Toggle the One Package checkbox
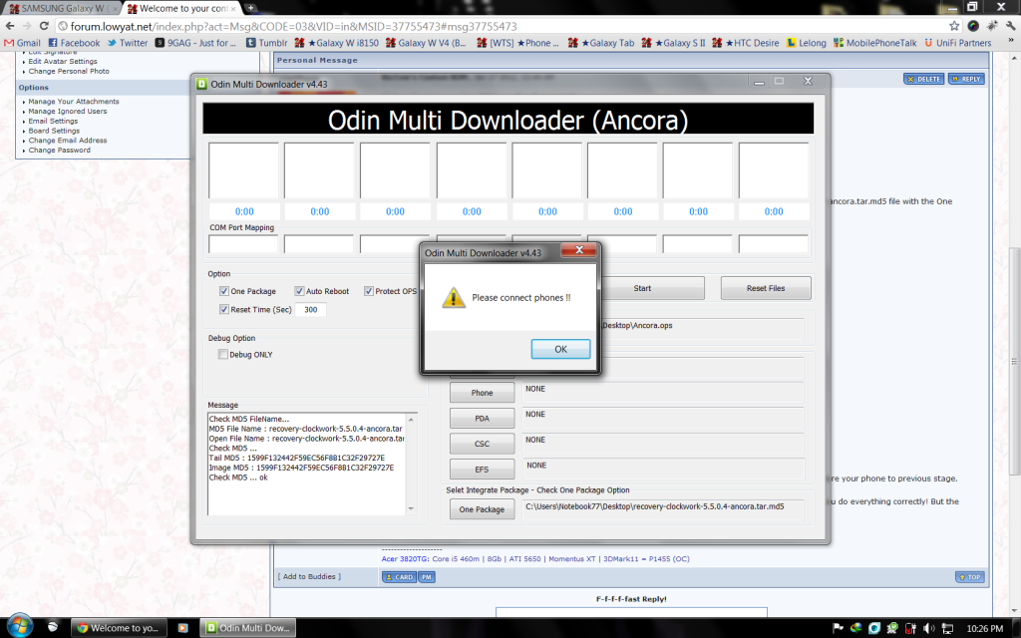Image resolution: width=1021 pixels, height=638 pixels. (x=224, y=291)
